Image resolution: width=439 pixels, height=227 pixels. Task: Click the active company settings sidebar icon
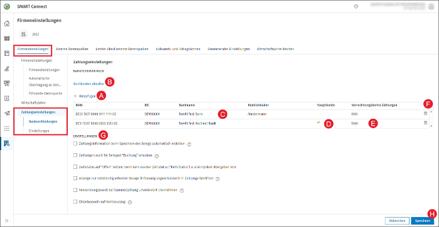(7, 143)
